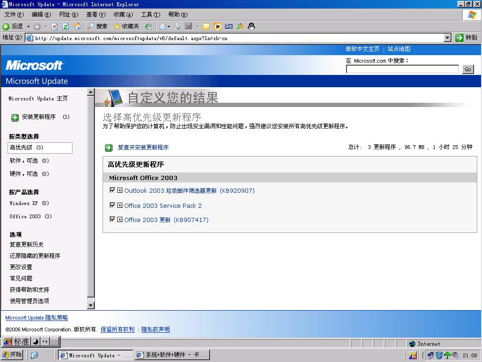
Task: Open the Edit button dropdown arrow
Action: 197,27
